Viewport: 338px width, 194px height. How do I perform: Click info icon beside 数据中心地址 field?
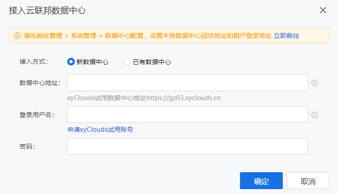point(314,83)
